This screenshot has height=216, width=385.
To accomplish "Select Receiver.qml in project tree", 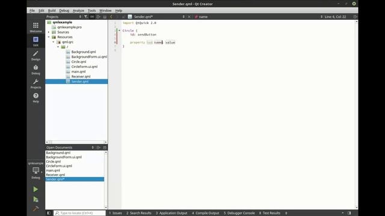I will point(81,76).
